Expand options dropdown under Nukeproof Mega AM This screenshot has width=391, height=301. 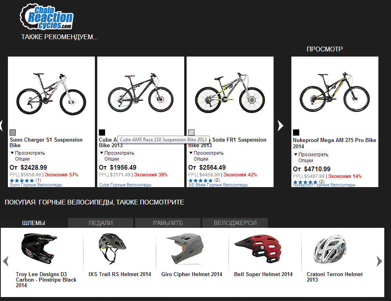tap(311, 157)
